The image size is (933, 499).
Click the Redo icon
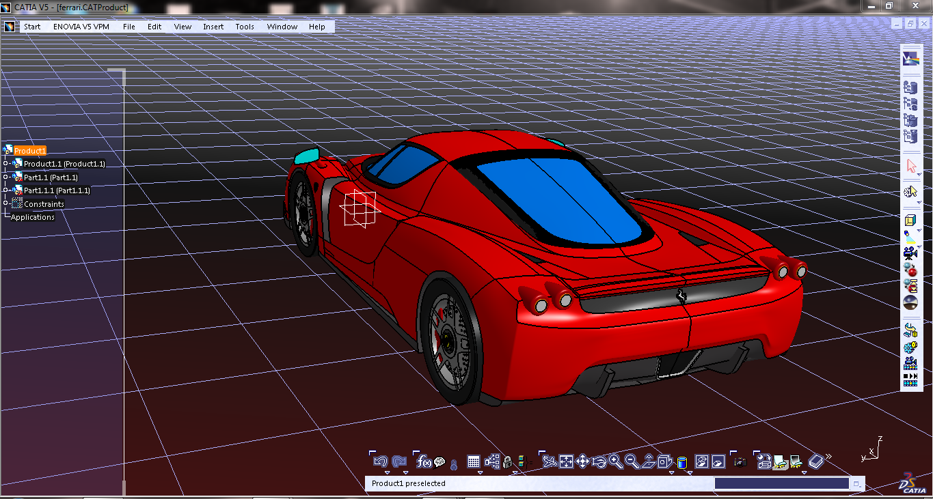[x=400, y=462]
